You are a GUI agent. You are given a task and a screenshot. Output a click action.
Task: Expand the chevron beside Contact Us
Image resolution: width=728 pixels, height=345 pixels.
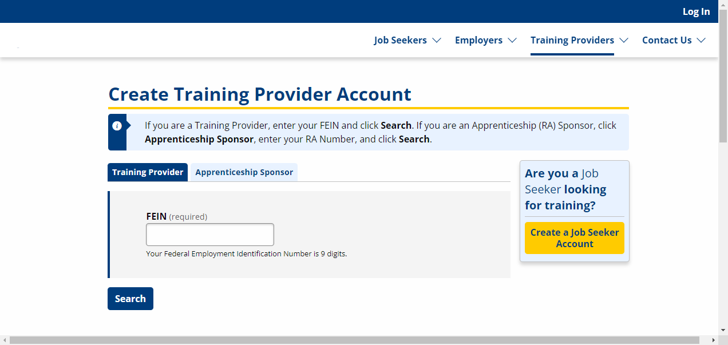pyautogui.click(x=701, y=40)
